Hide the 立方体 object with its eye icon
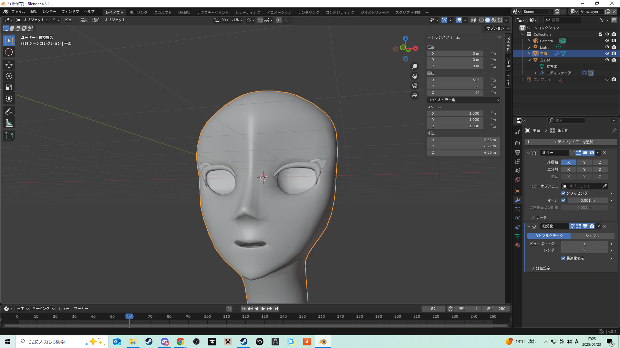The height and width of the screenshot is (348, 620). coord(607,60)
